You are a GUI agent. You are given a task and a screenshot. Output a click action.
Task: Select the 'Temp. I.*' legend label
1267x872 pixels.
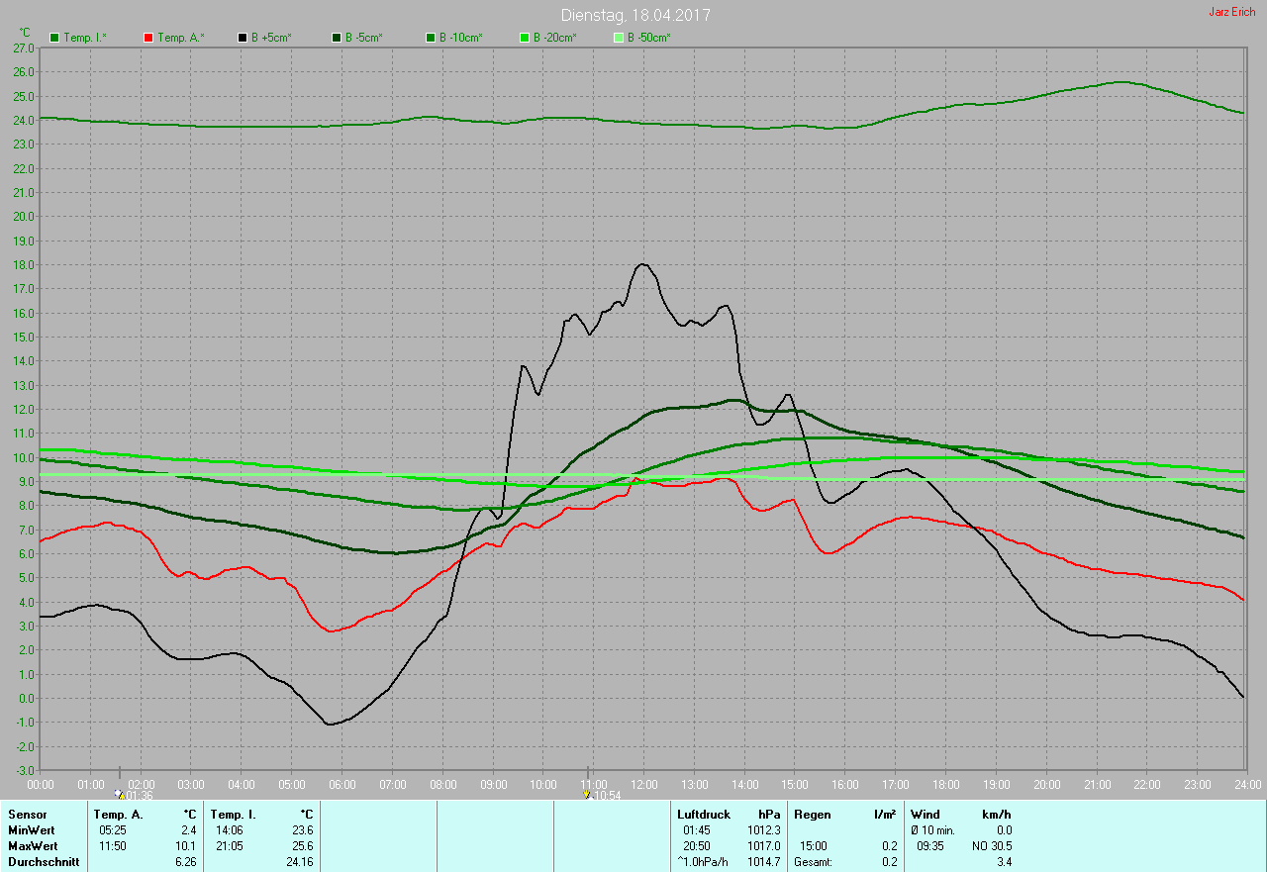86,38
